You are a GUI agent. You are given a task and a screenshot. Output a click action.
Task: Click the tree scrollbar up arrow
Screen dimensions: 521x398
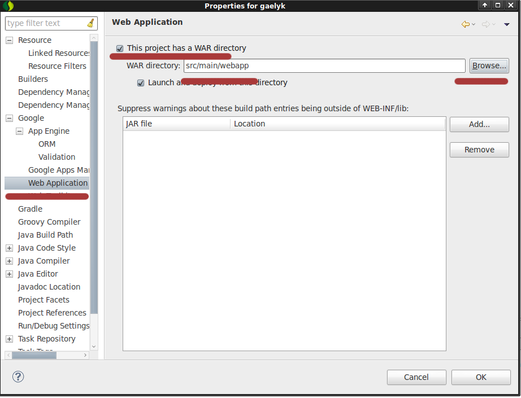click(x=94, y=38)
